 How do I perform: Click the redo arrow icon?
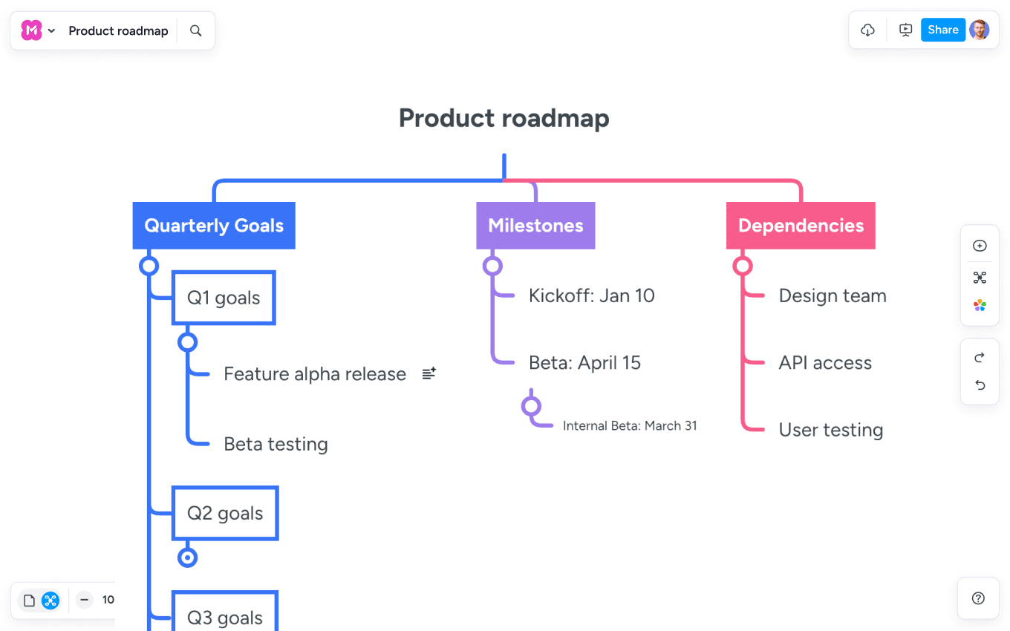click(x=980, y=358)
